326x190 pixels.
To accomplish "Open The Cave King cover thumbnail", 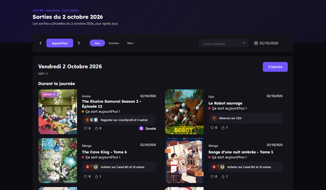I will coord(58,161).
